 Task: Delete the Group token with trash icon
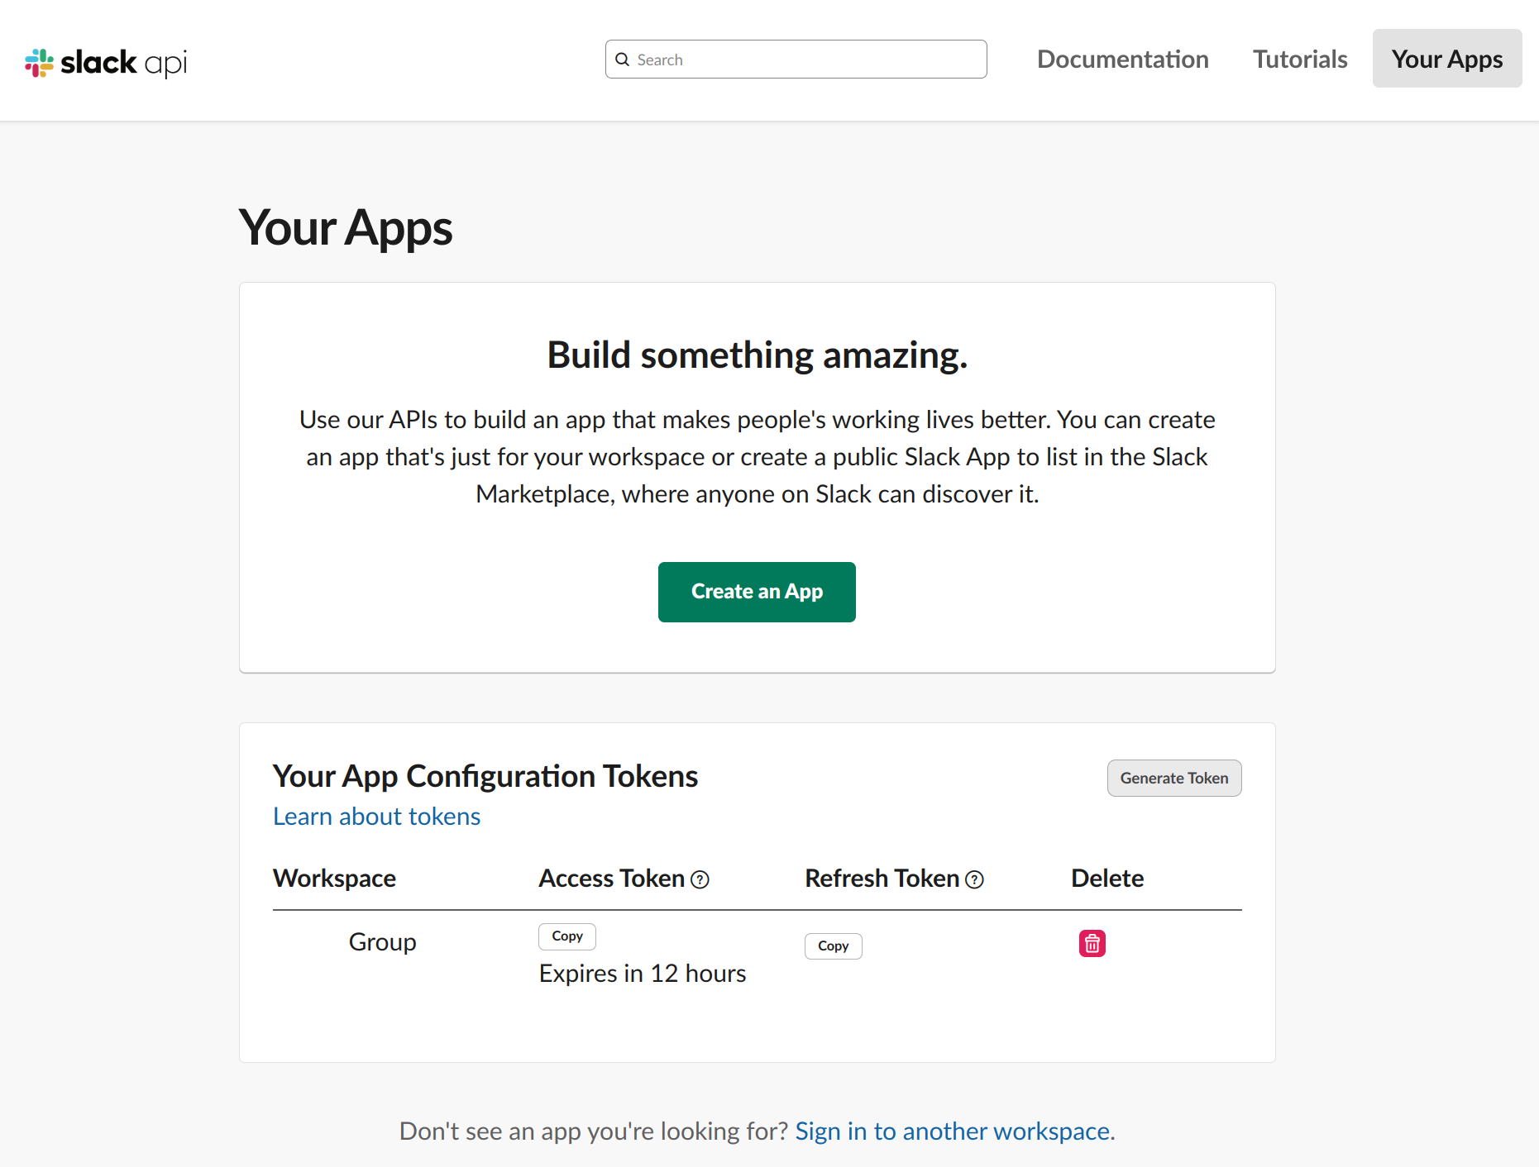click(1092, 943)
